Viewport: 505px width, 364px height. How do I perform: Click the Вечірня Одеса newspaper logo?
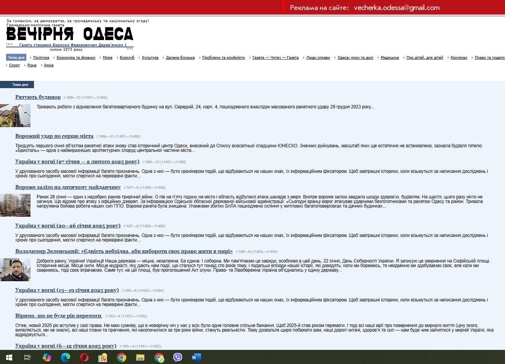tap(70, 34)
